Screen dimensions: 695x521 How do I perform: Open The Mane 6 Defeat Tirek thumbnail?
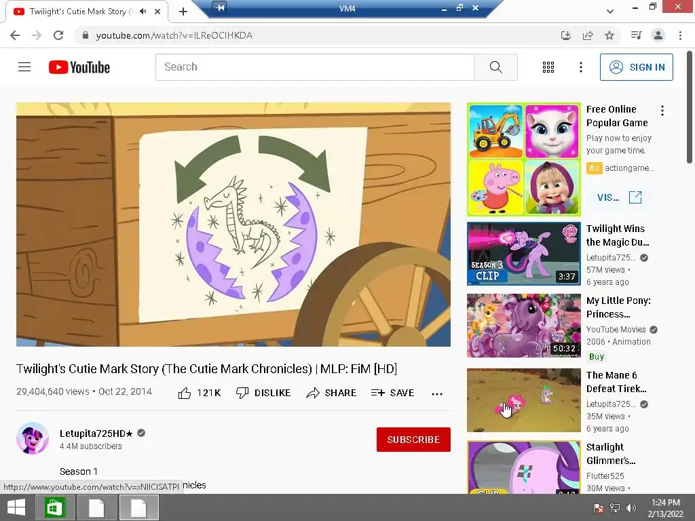click(x=523, y=400)
